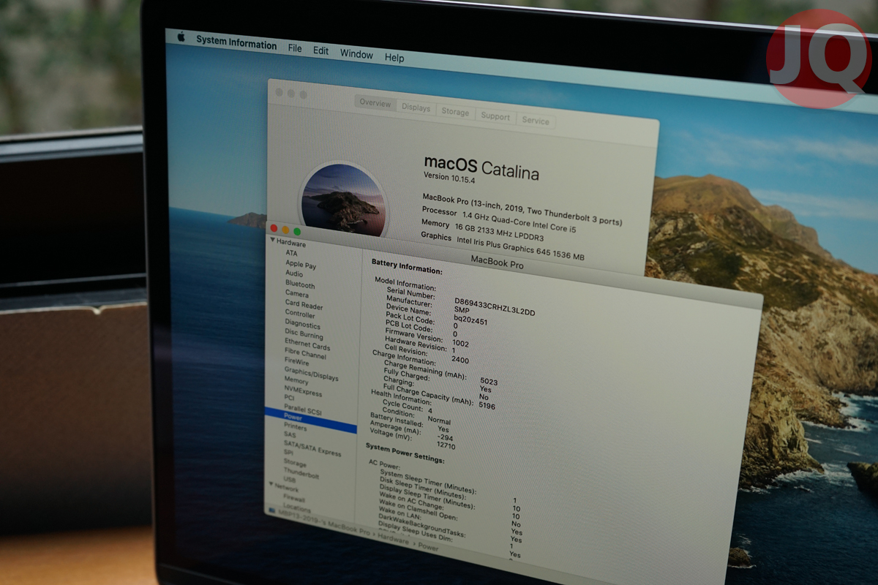Select SAS in the sidebar
Image resolution: width=878 pixels, height=585 pixels.
[290, 435]
